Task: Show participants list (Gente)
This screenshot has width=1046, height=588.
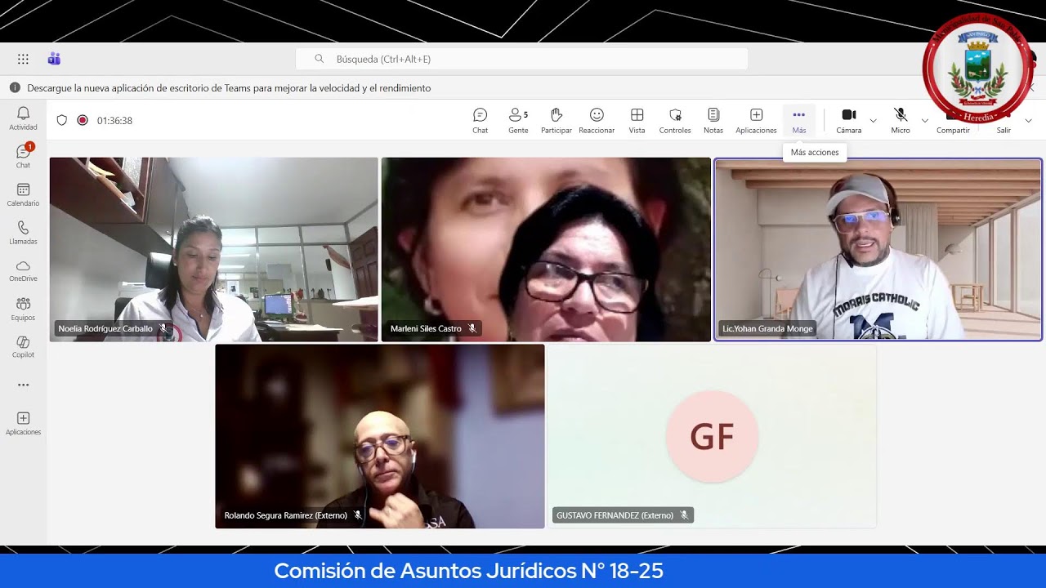Action: (x=518, y=121)
